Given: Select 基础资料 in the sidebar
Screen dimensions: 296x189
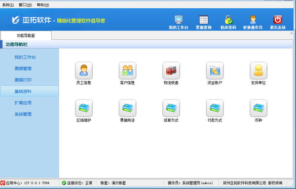Looking at the screenshot, I should click(29, 92).
